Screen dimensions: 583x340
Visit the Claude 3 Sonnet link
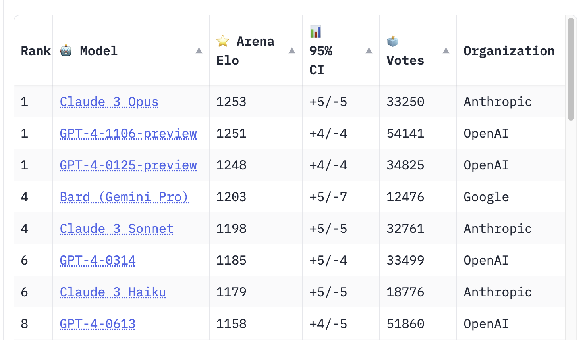click(x=116, y=229)
